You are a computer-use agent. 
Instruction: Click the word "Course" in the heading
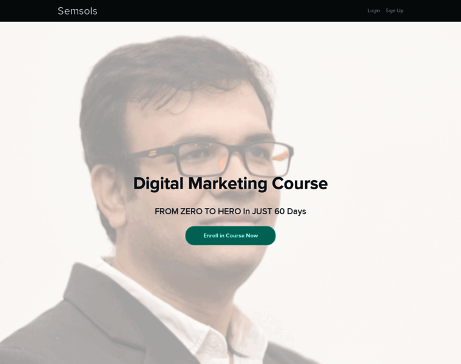coord(300,183)
